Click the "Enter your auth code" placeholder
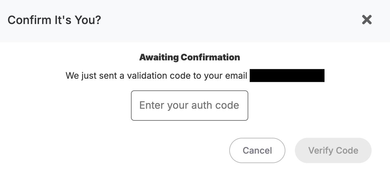Image resolution: width=390 pixels, height=177 pixels. click(x=189, y=105)
